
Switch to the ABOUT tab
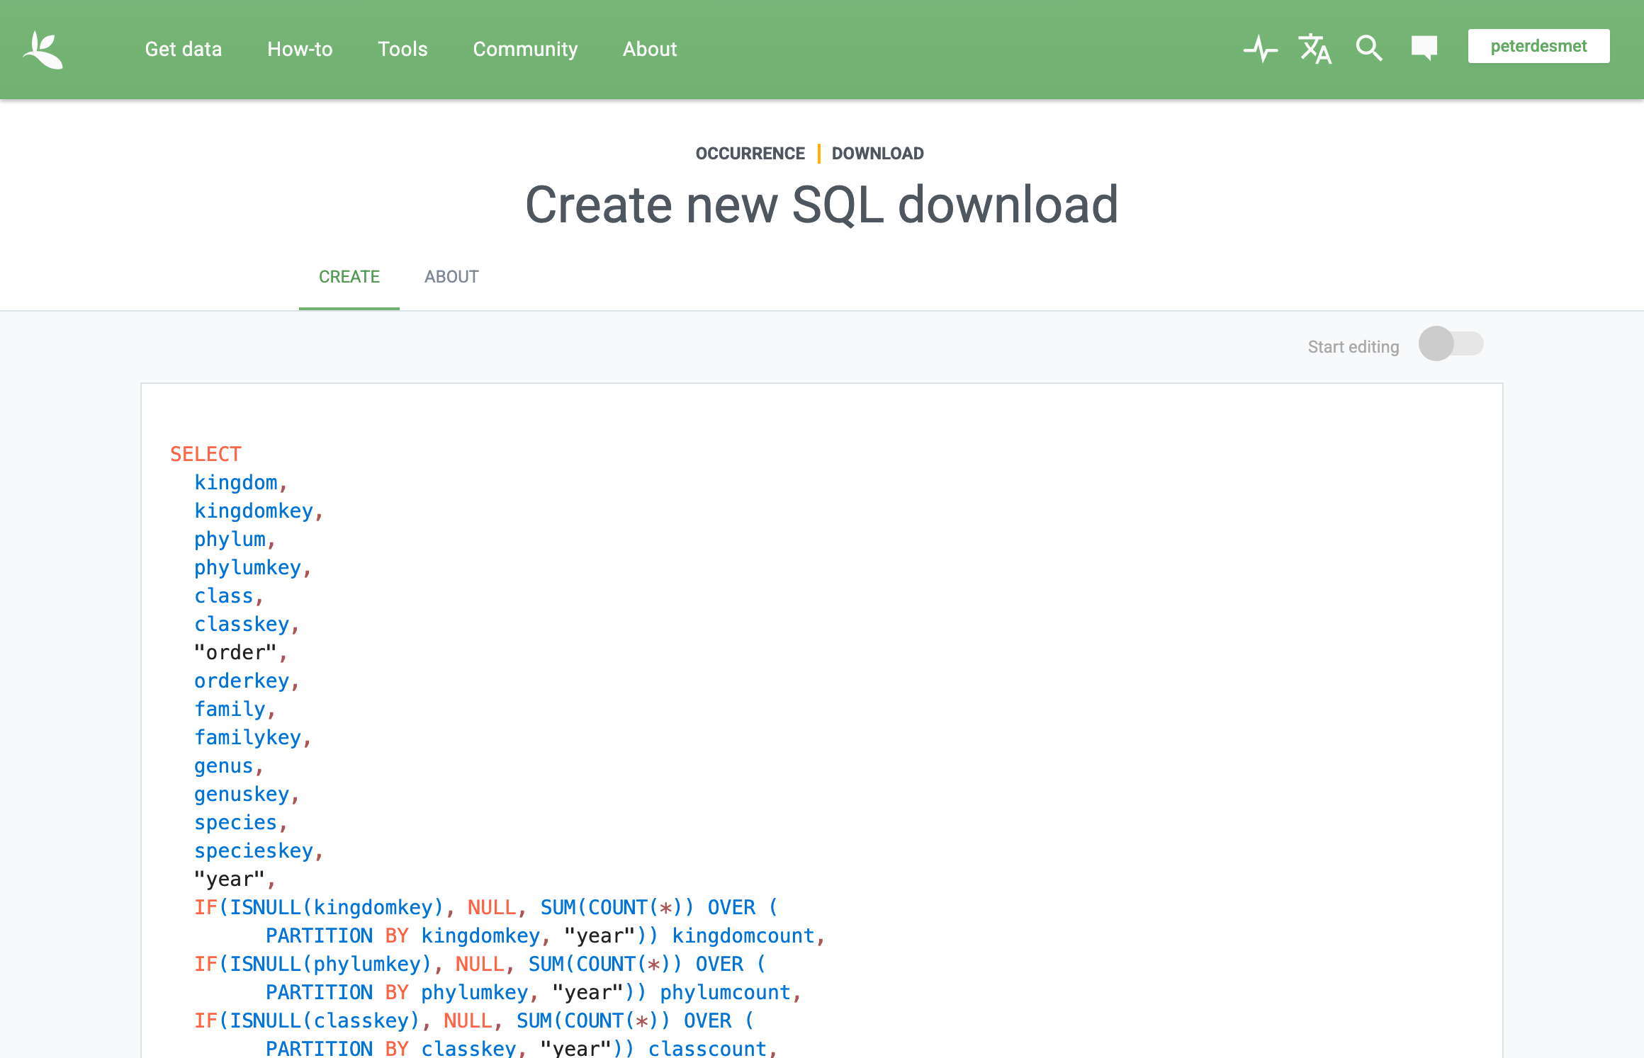(451, 277)
